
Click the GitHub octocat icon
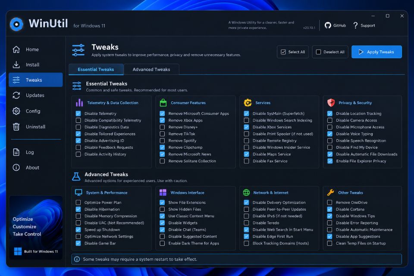(x=328, y=25)
